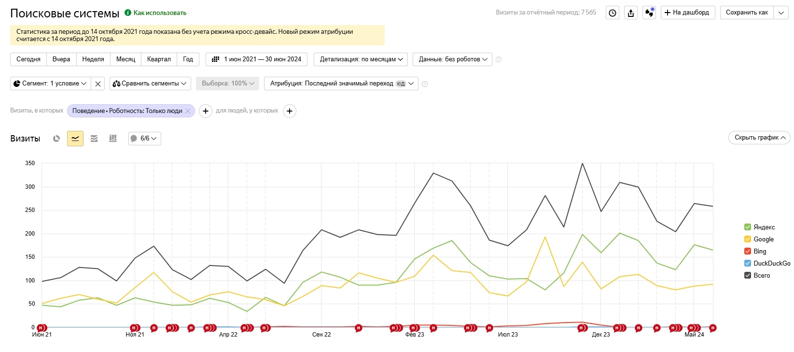Expand the Данные: без роботов dropdown
The height and width of the screenshot is (352, 794).
[x=452, y=59]
